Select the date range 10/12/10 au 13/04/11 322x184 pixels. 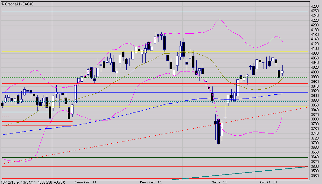(x=18, y=182)
